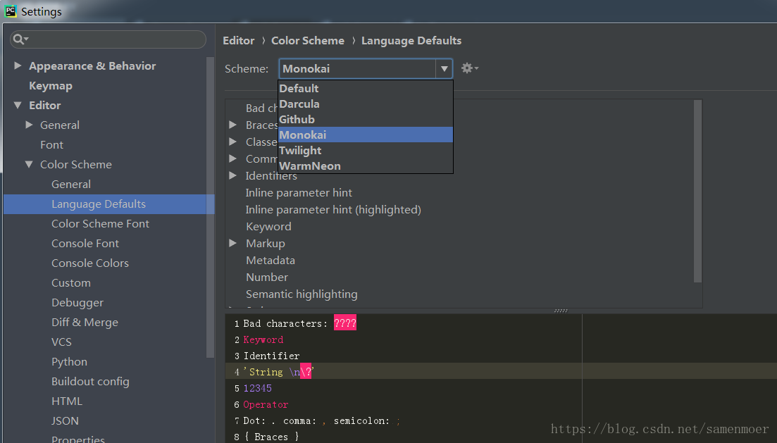Click the PyCharm logo in title bar

[x=11, y=11]
